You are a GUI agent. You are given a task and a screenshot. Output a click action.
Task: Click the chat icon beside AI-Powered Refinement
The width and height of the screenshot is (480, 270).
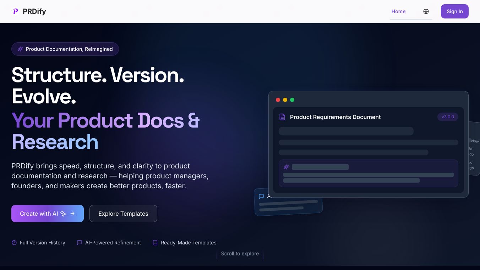(x=80, y=243)
